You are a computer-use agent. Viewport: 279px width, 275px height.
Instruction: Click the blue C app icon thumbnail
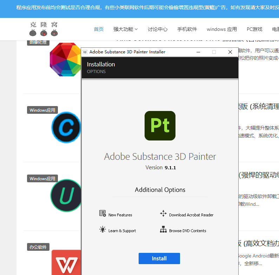[66, 127]
